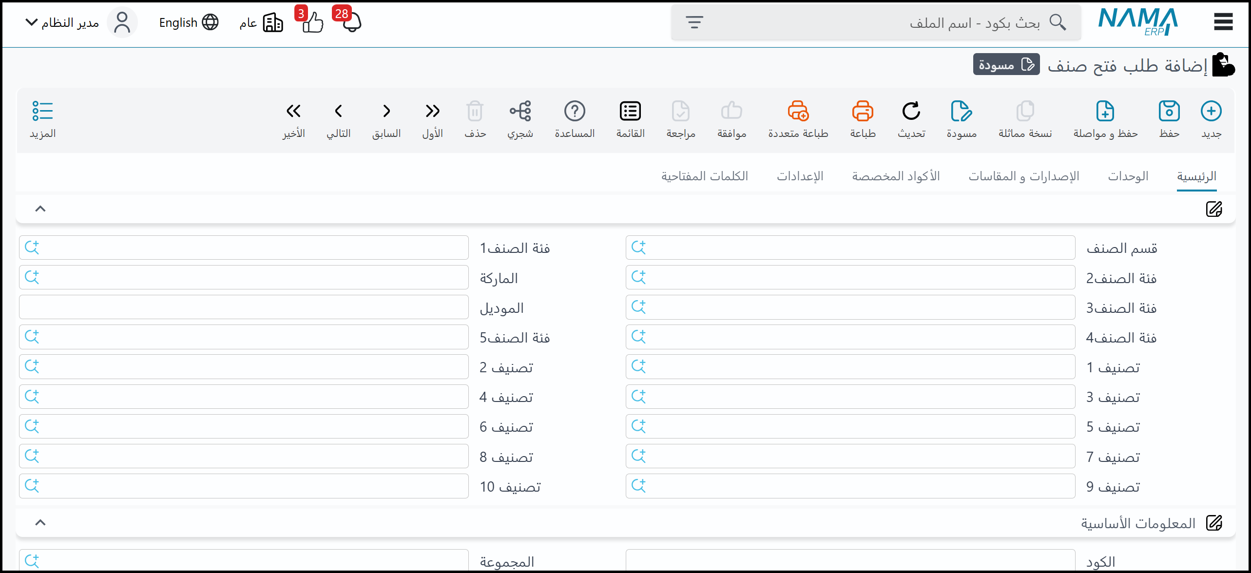1251x573 pixels.
Task: Open search filter options icon
Action: 694,22
